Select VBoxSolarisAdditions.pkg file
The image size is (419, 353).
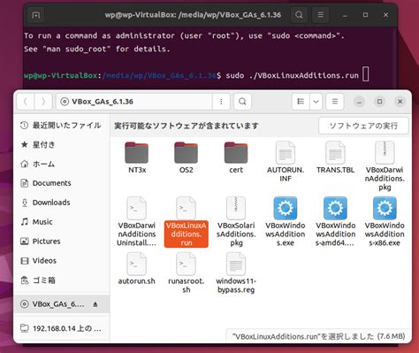tap(236, 222)
